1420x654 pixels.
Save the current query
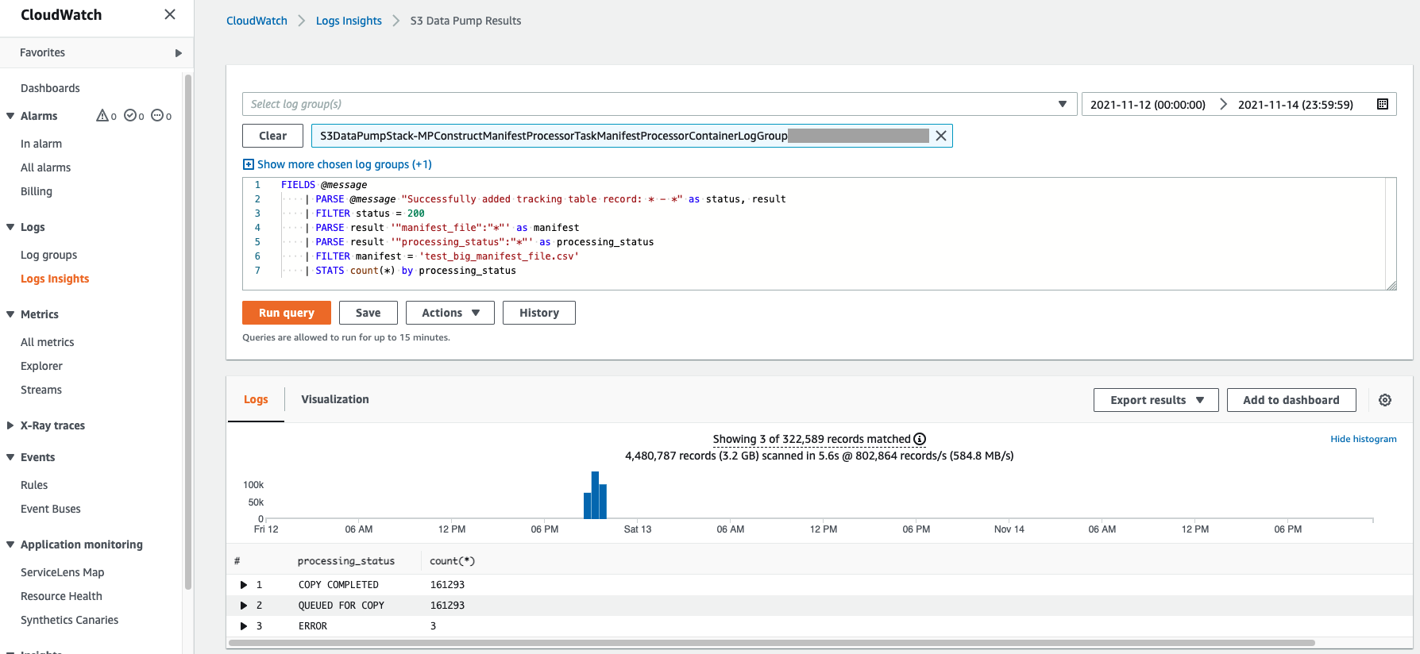pos(368,313)
